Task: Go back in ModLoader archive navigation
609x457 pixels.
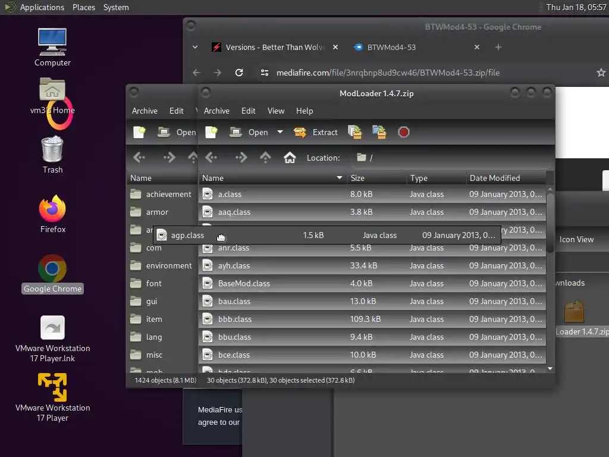Action: tap(212, 157)
